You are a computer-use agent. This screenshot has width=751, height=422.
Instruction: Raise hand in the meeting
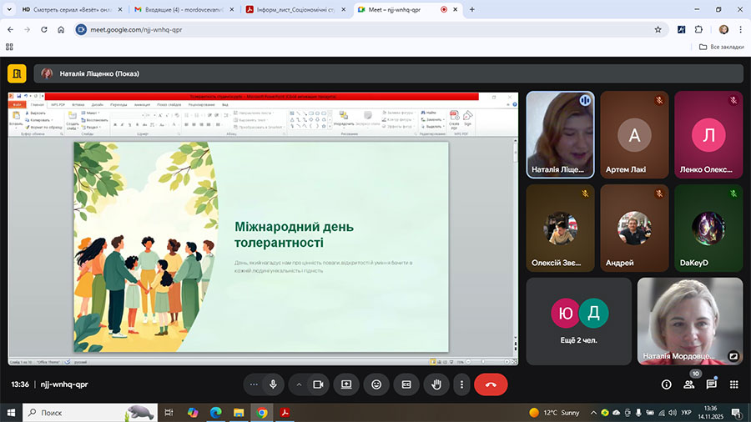435,384
